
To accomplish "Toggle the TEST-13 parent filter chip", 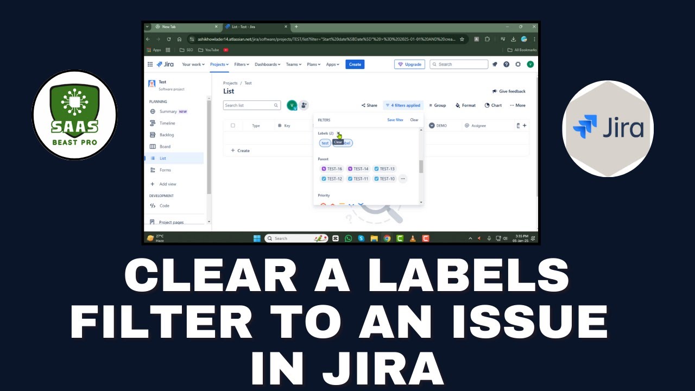I will pyautogui.click(x=384, y=169).
